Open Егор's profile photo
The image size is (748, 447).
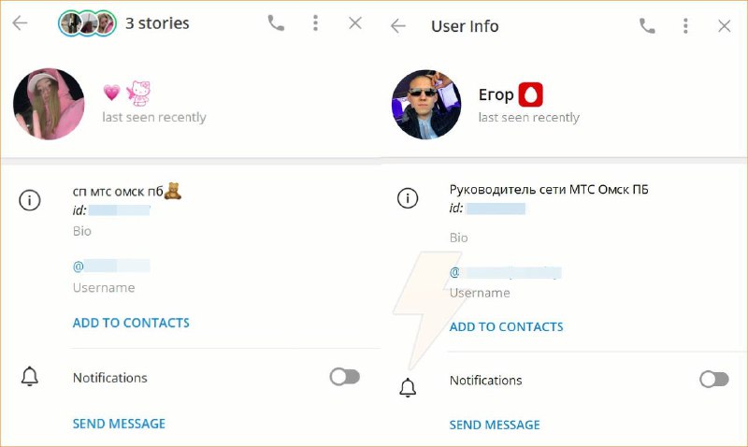point(425,104)
